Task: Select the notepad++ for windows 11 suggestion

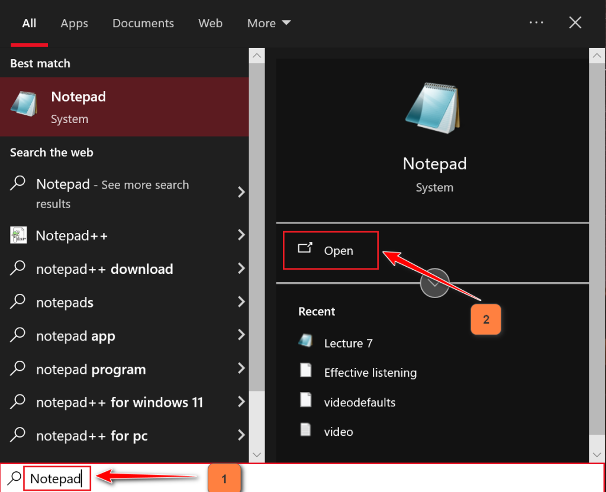Action: point(119,403)
